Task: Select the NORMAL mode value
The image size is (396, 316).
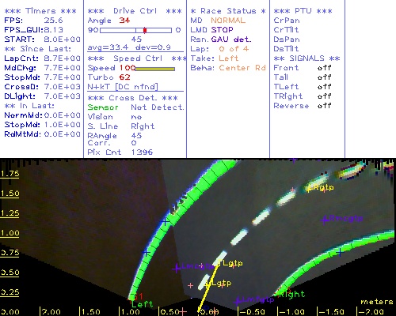Action: coord(228,21)
